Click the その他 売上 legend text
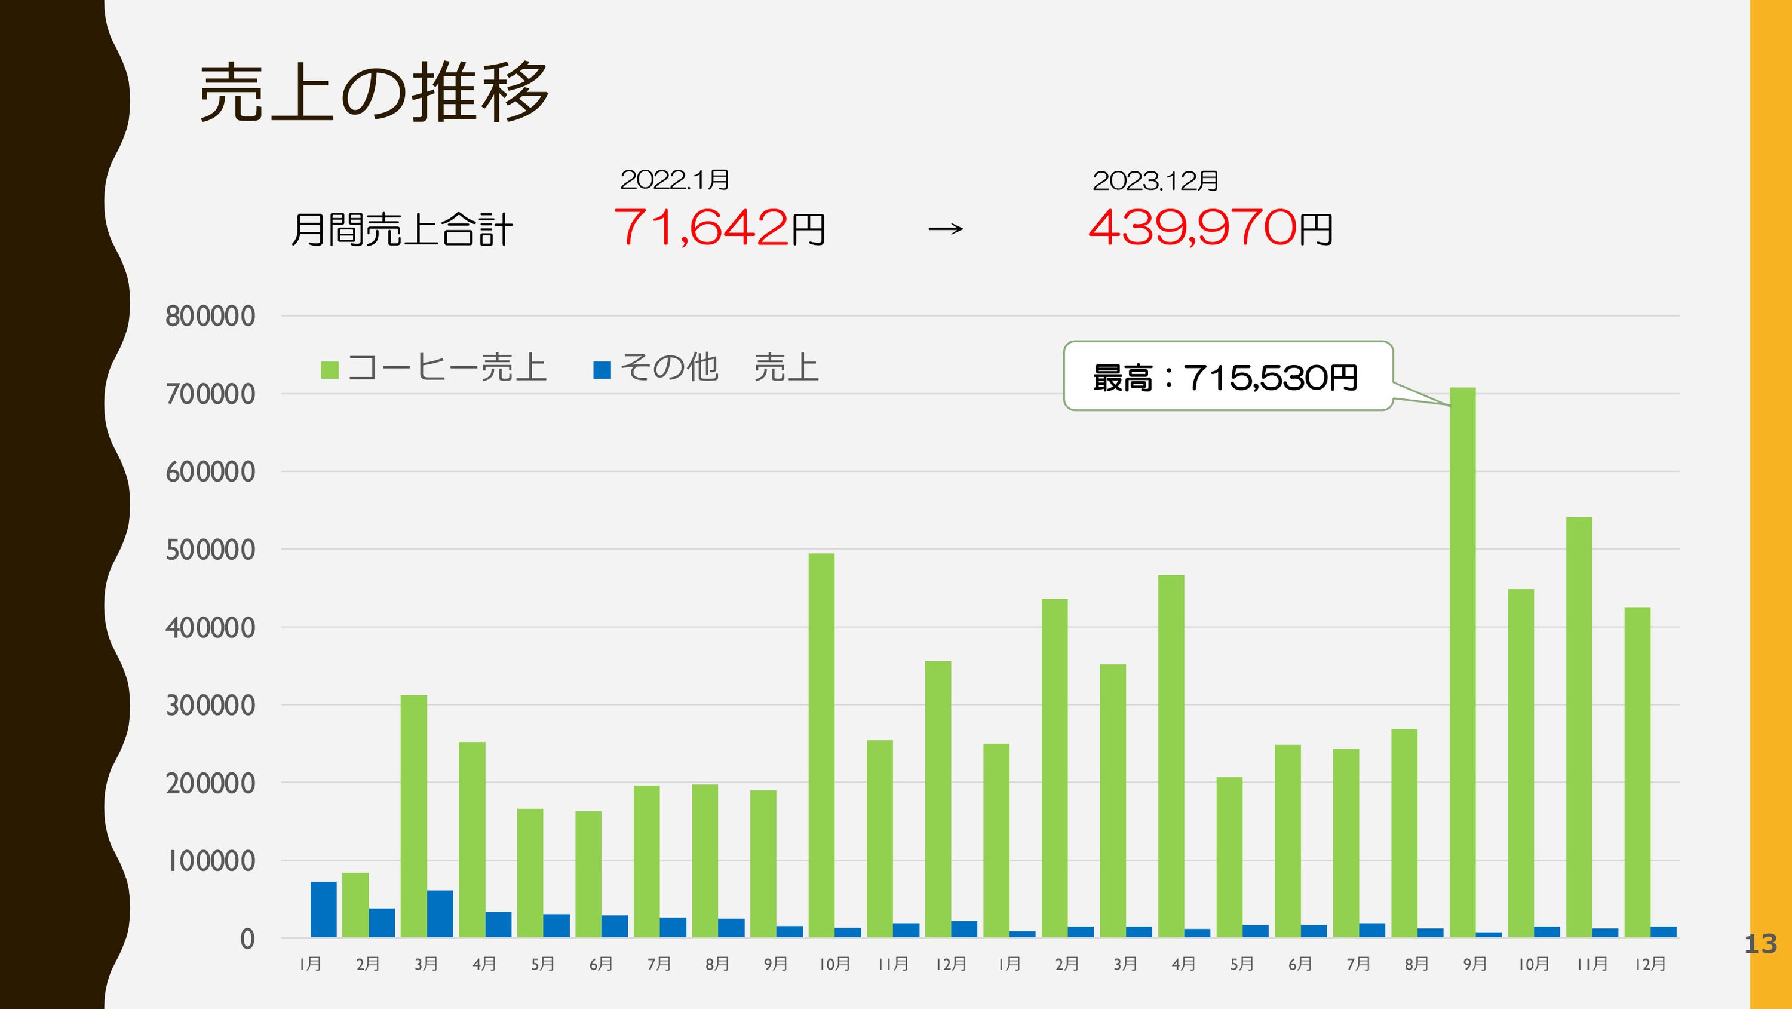Image resolution: width=1792 pixels, height=1009 pixels. tap(719, 367)
